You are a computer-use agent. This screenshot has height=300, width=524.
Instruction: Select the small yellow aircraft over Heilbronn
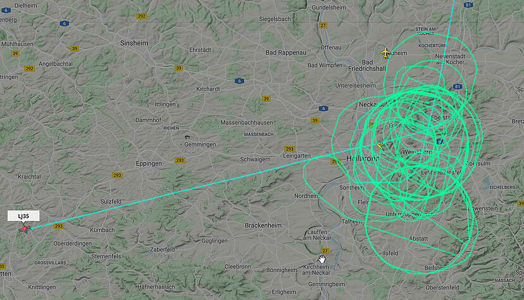click(380, 146)
